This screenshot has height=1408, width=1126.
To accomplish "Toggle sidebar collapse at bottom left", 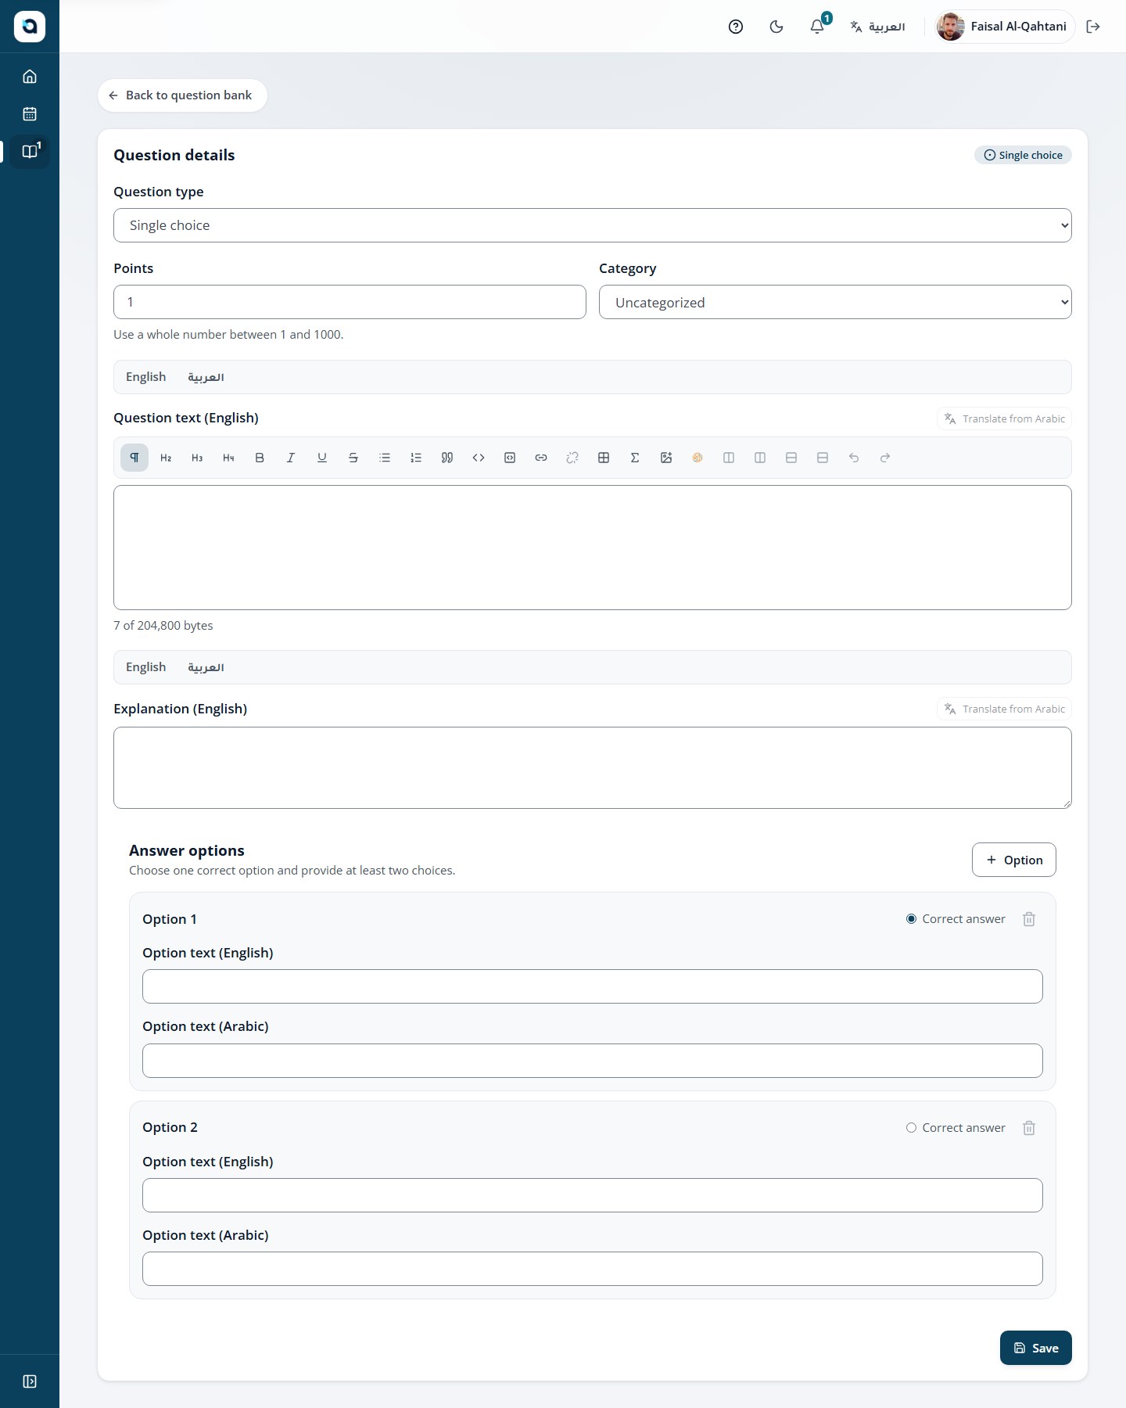I will coord(30,1381).
